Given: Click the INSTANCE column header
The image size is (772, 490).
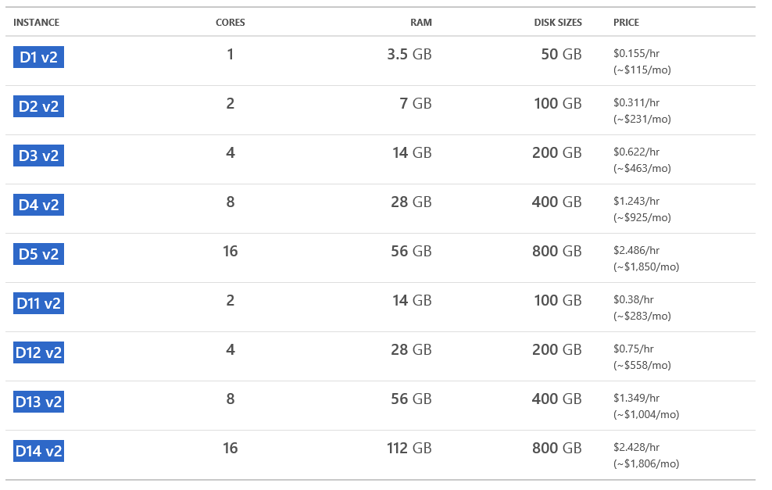Looking at the screenshot, I should point(36,23).
